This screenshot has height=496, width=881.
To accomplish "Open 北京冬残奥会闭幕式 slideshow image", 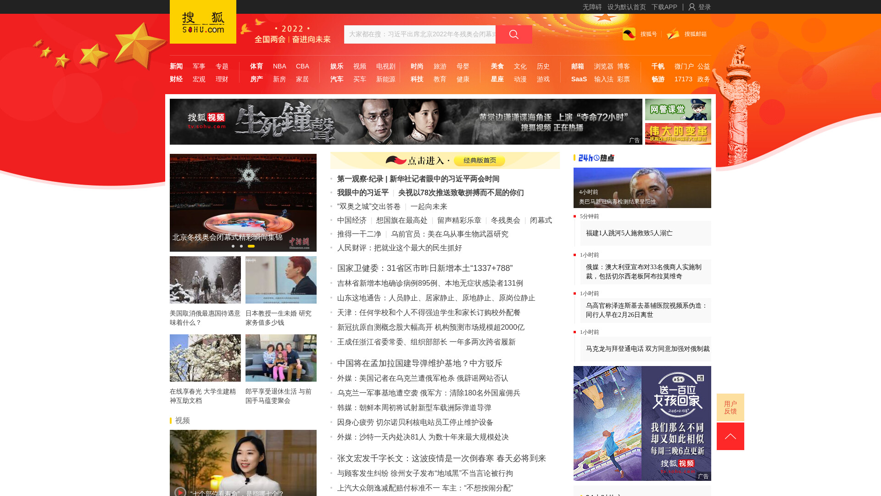I will [243, 203].
